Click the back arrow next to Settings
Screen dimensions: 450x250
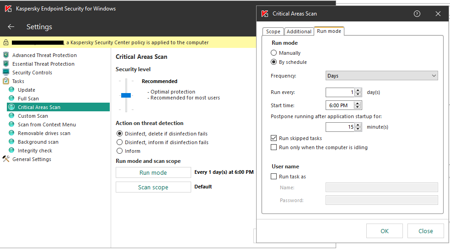click(x=11, y=27)
